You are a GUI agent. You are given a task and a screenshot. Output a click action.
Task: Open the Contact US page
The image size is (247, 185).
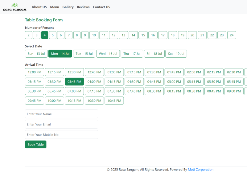pos(101,7)
